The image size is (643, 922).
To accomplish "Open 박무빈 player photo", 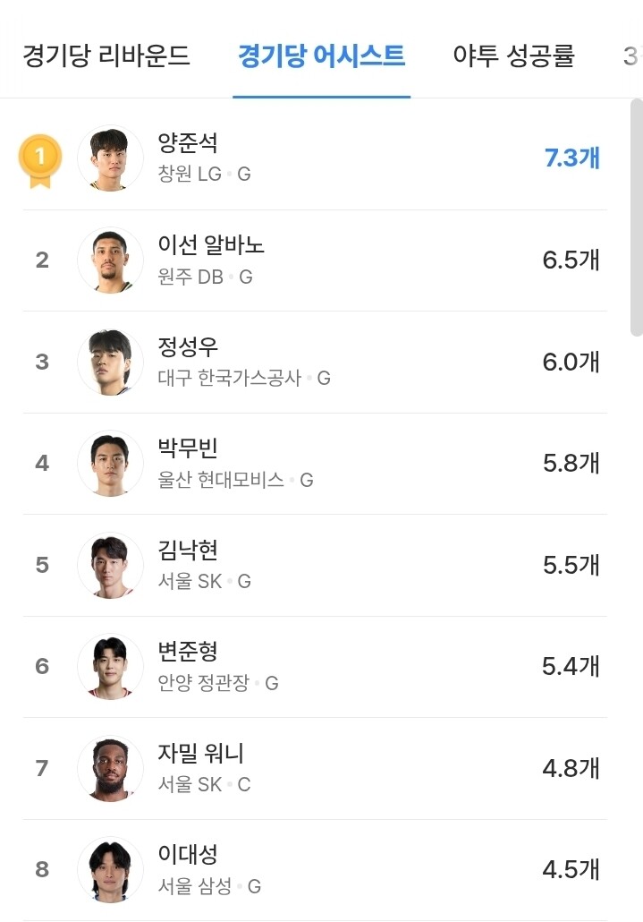I will point(110,464).
